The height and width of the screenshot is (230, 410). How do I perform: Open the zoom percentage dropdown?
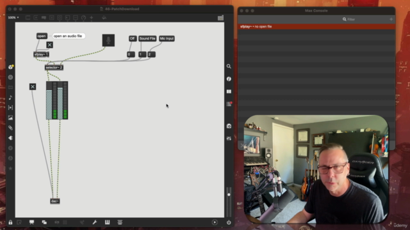click(13, 17)
